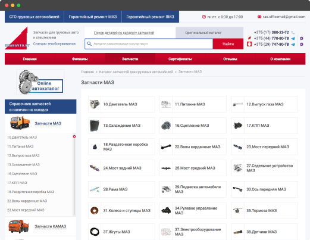Click the MAZ truck image in sidebar
Image resolution: width=310 pixels, height=240 pixels.
coord(20,123)
